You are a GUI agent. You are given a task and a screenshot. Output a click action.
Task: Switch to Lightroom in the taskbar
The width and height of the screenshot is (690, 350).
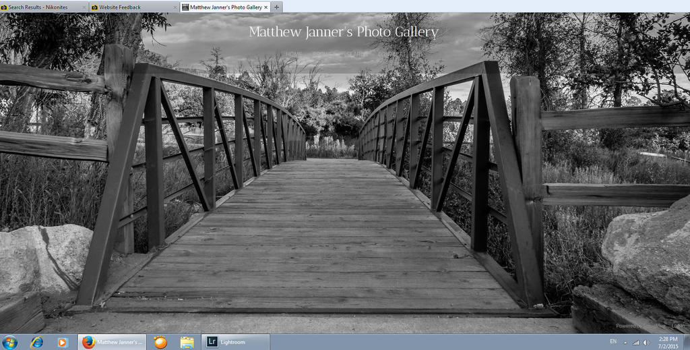pos(236,342)
